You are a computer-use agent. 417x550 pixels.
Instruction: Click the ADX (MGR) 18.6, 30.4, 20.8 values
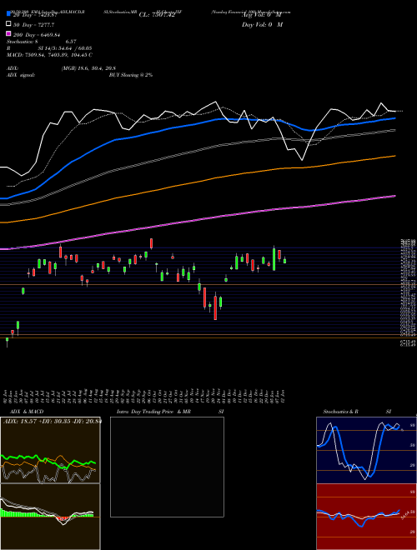[x=88, y=68]
